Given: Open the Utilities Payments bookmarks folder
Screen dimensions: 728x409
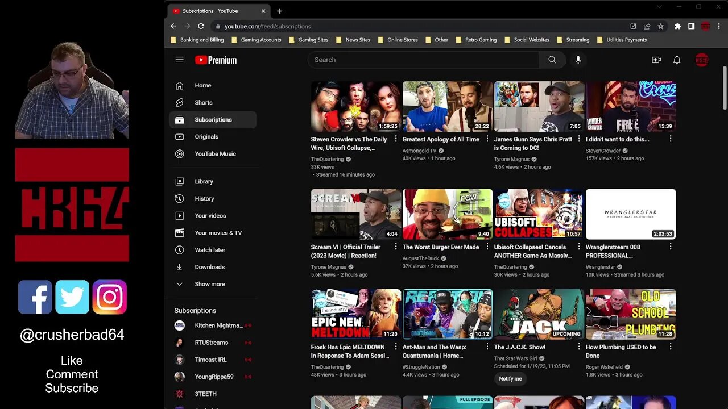Looking at the screenshot, I should tap(622, 40).
